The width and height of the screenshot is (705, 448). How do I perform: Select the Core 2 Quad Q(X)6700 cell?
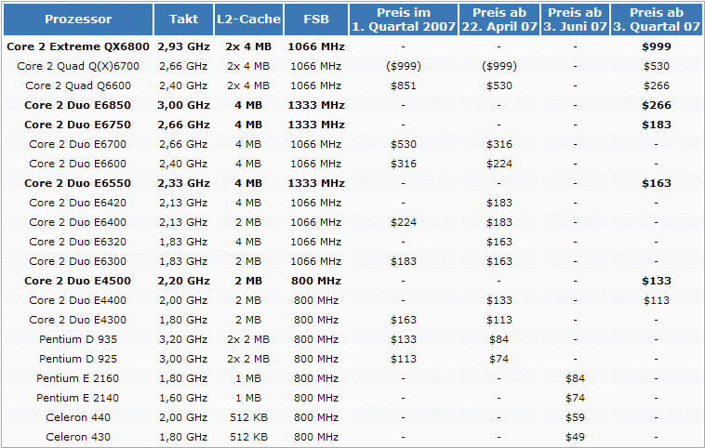pos(78,66)
